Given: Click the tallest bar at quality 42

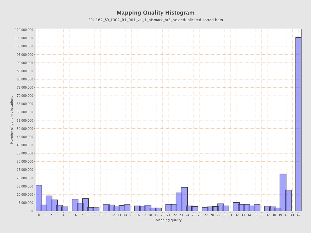Looking at the screenshot, I should (299, 124).
